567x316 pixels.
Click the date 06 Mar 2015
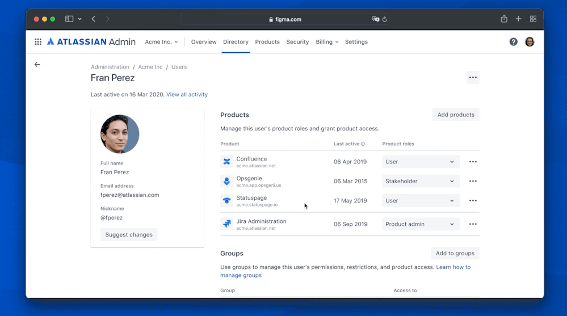point(350,181)
